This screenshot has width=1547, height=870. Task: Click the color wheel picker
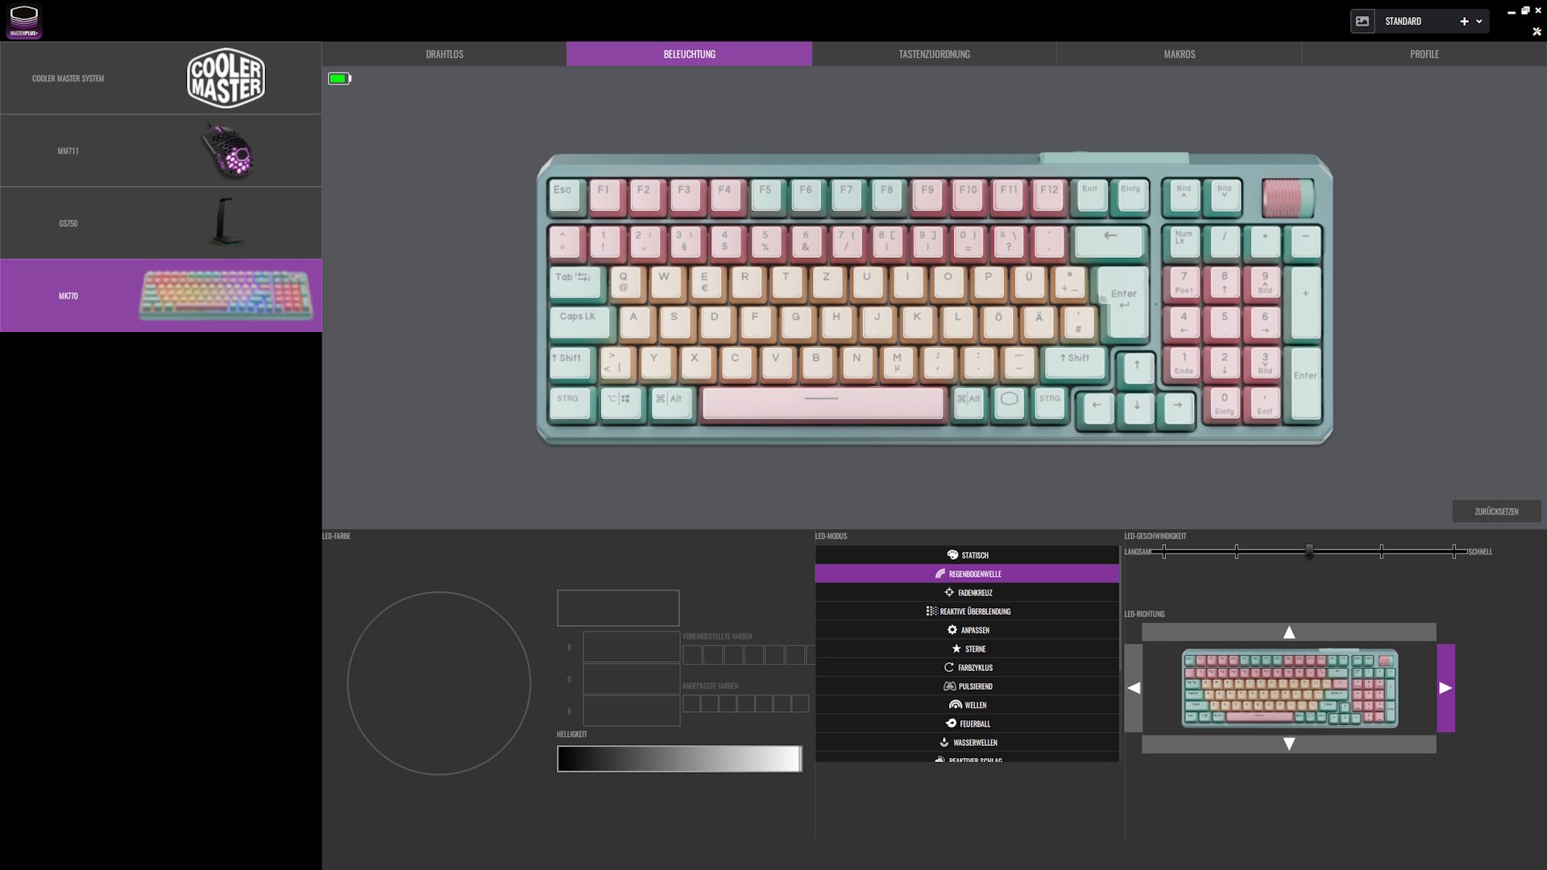439,683
